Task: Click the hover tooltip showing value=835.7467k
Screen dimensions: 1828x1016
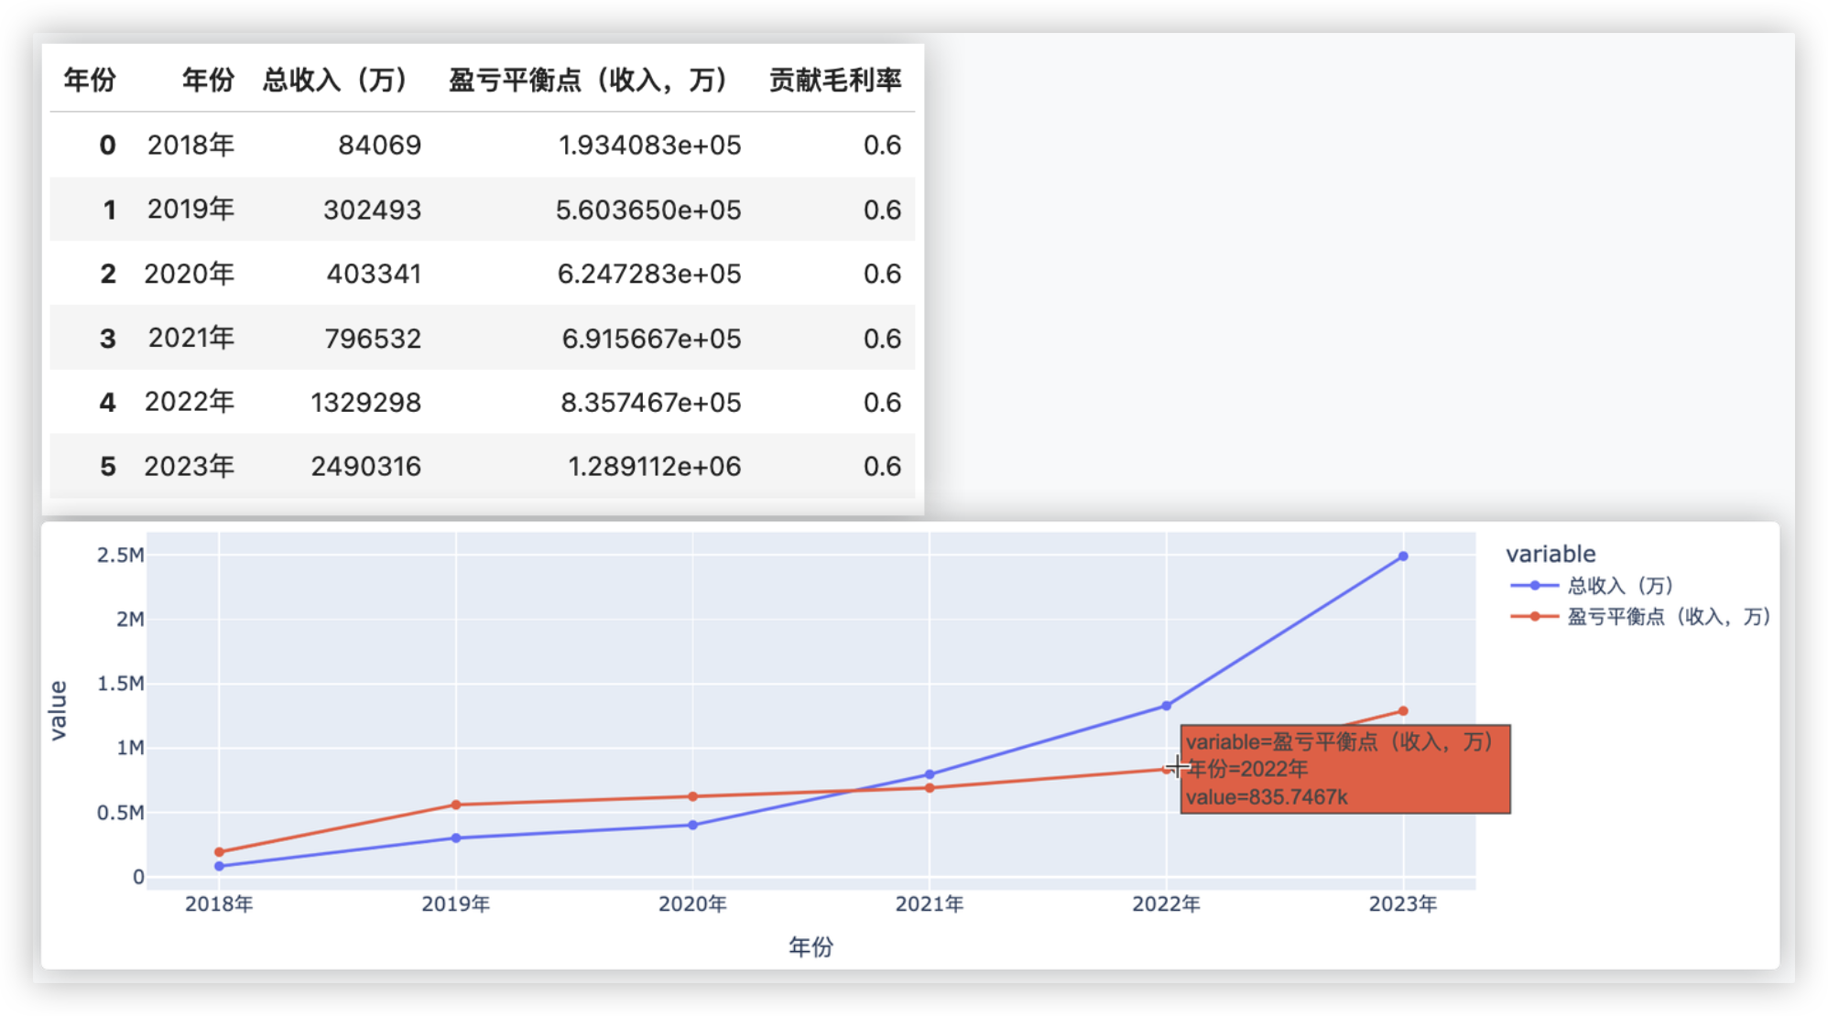Action: tap(1344, 769)
